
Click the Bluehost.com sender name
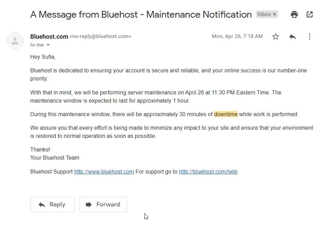pos(49,37)
